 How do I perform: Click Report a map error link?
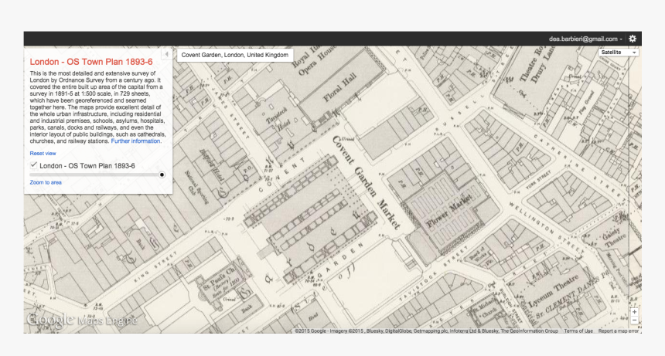tap(618, 331)
